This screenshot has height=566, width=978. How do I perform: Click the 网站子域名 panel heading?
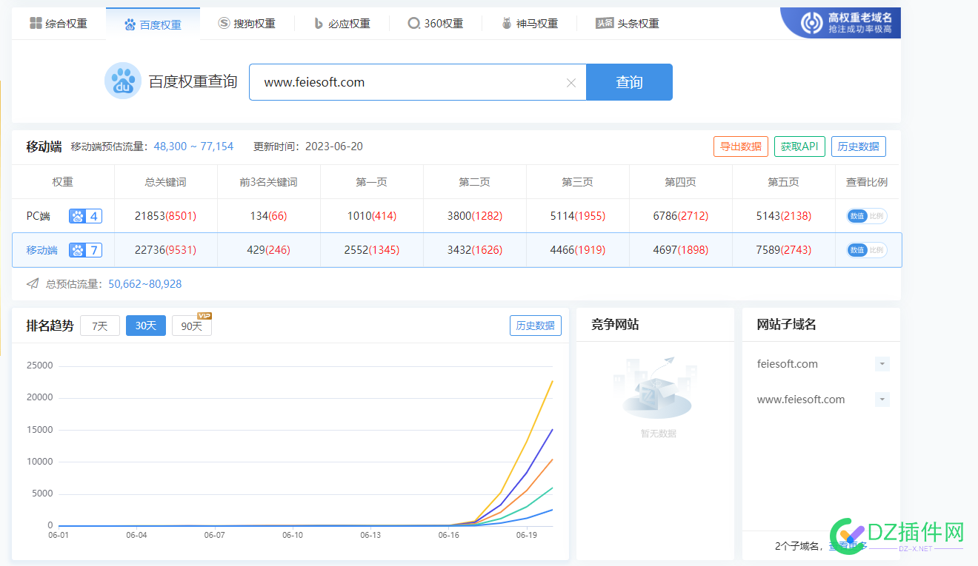[787, 325]
